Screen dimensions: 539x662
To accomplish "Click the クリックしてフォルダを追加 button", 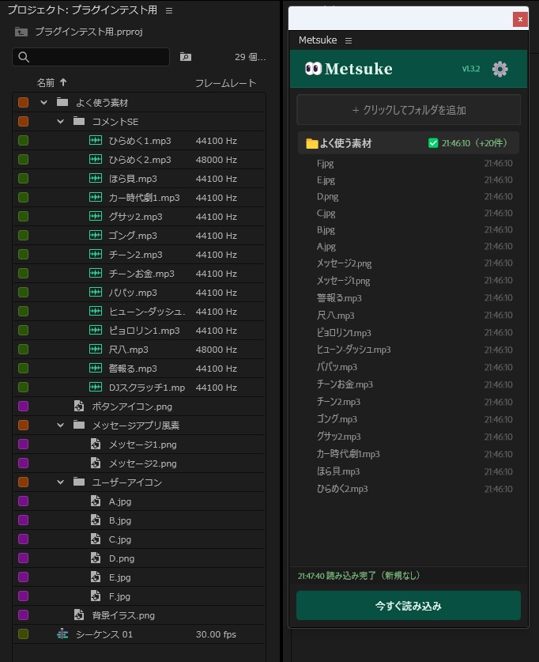I will coord(409,110).
